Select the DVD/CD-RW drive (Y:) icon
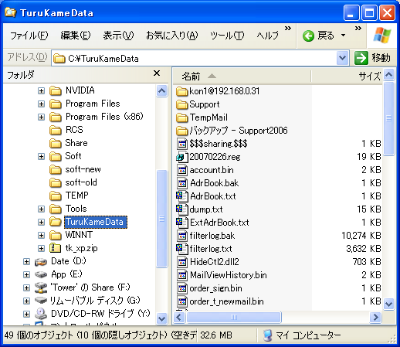 pyautogui.click(x=41, y=314)
